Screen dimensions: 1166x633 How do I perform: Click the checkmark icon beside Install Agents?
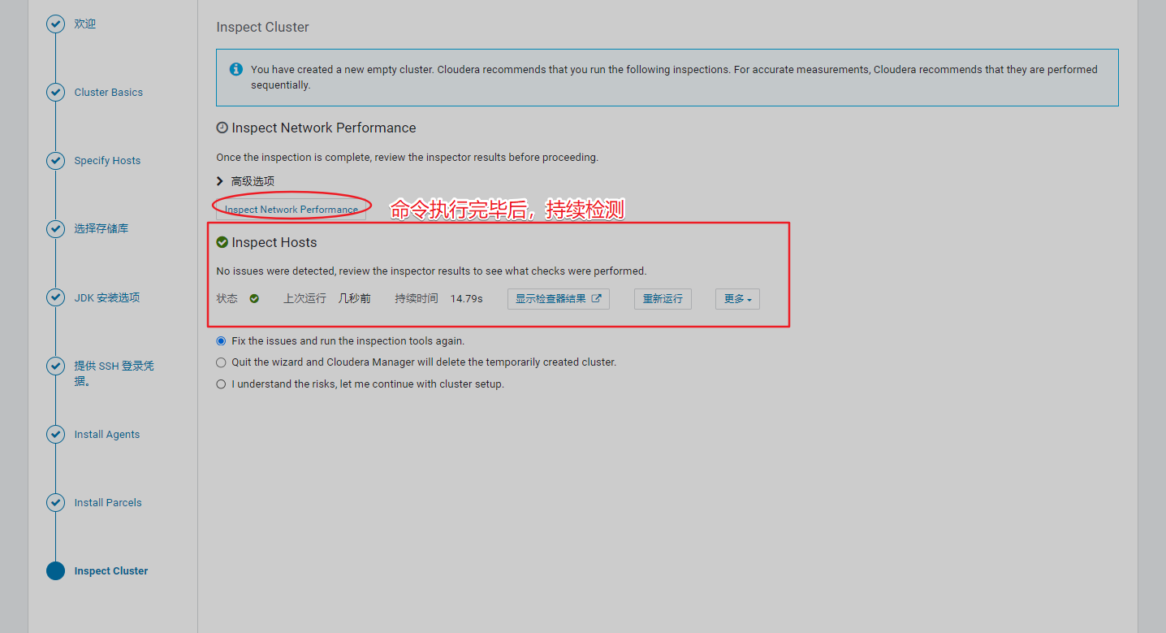[x=55, y=435]
